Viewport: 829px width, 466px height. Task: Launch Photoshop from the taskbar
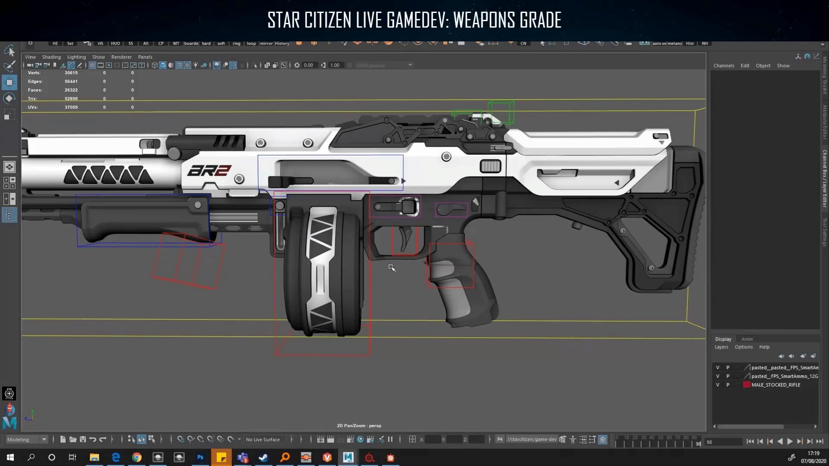200,458
